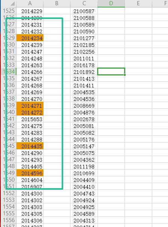Click cell containing 2014306
This screenshot has width=168, height=227.
click(30, 220)
